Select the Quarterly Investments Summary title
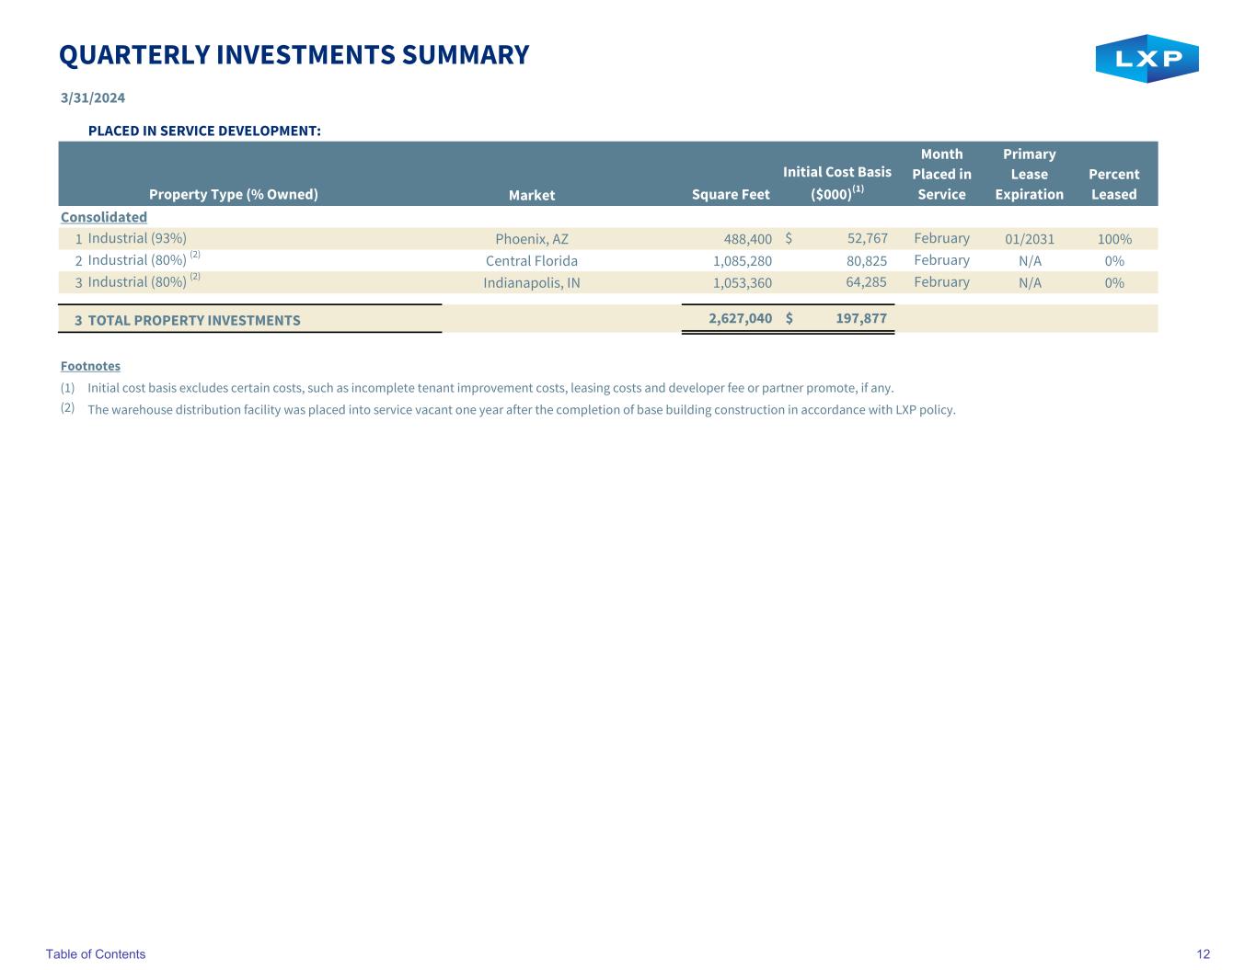 coord(294,55)
